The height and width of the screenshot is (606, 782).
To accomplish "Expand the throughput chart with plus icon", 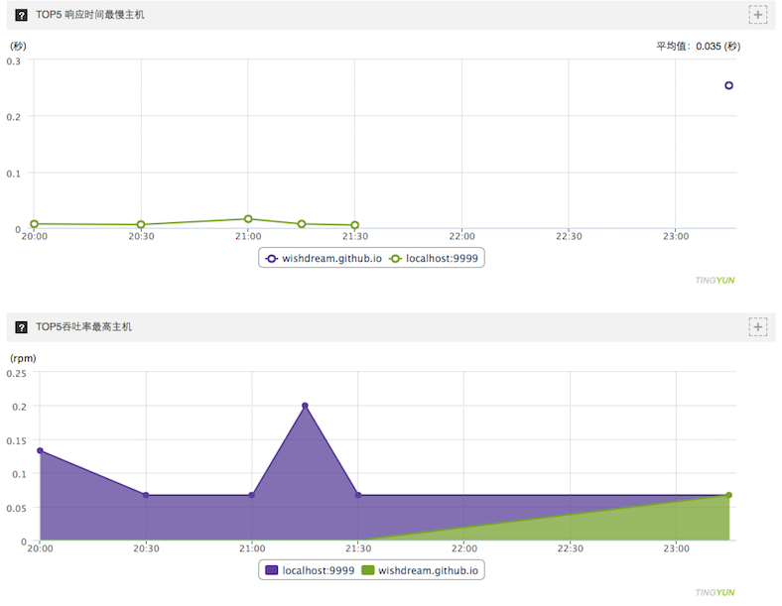I will click(757, 327).
